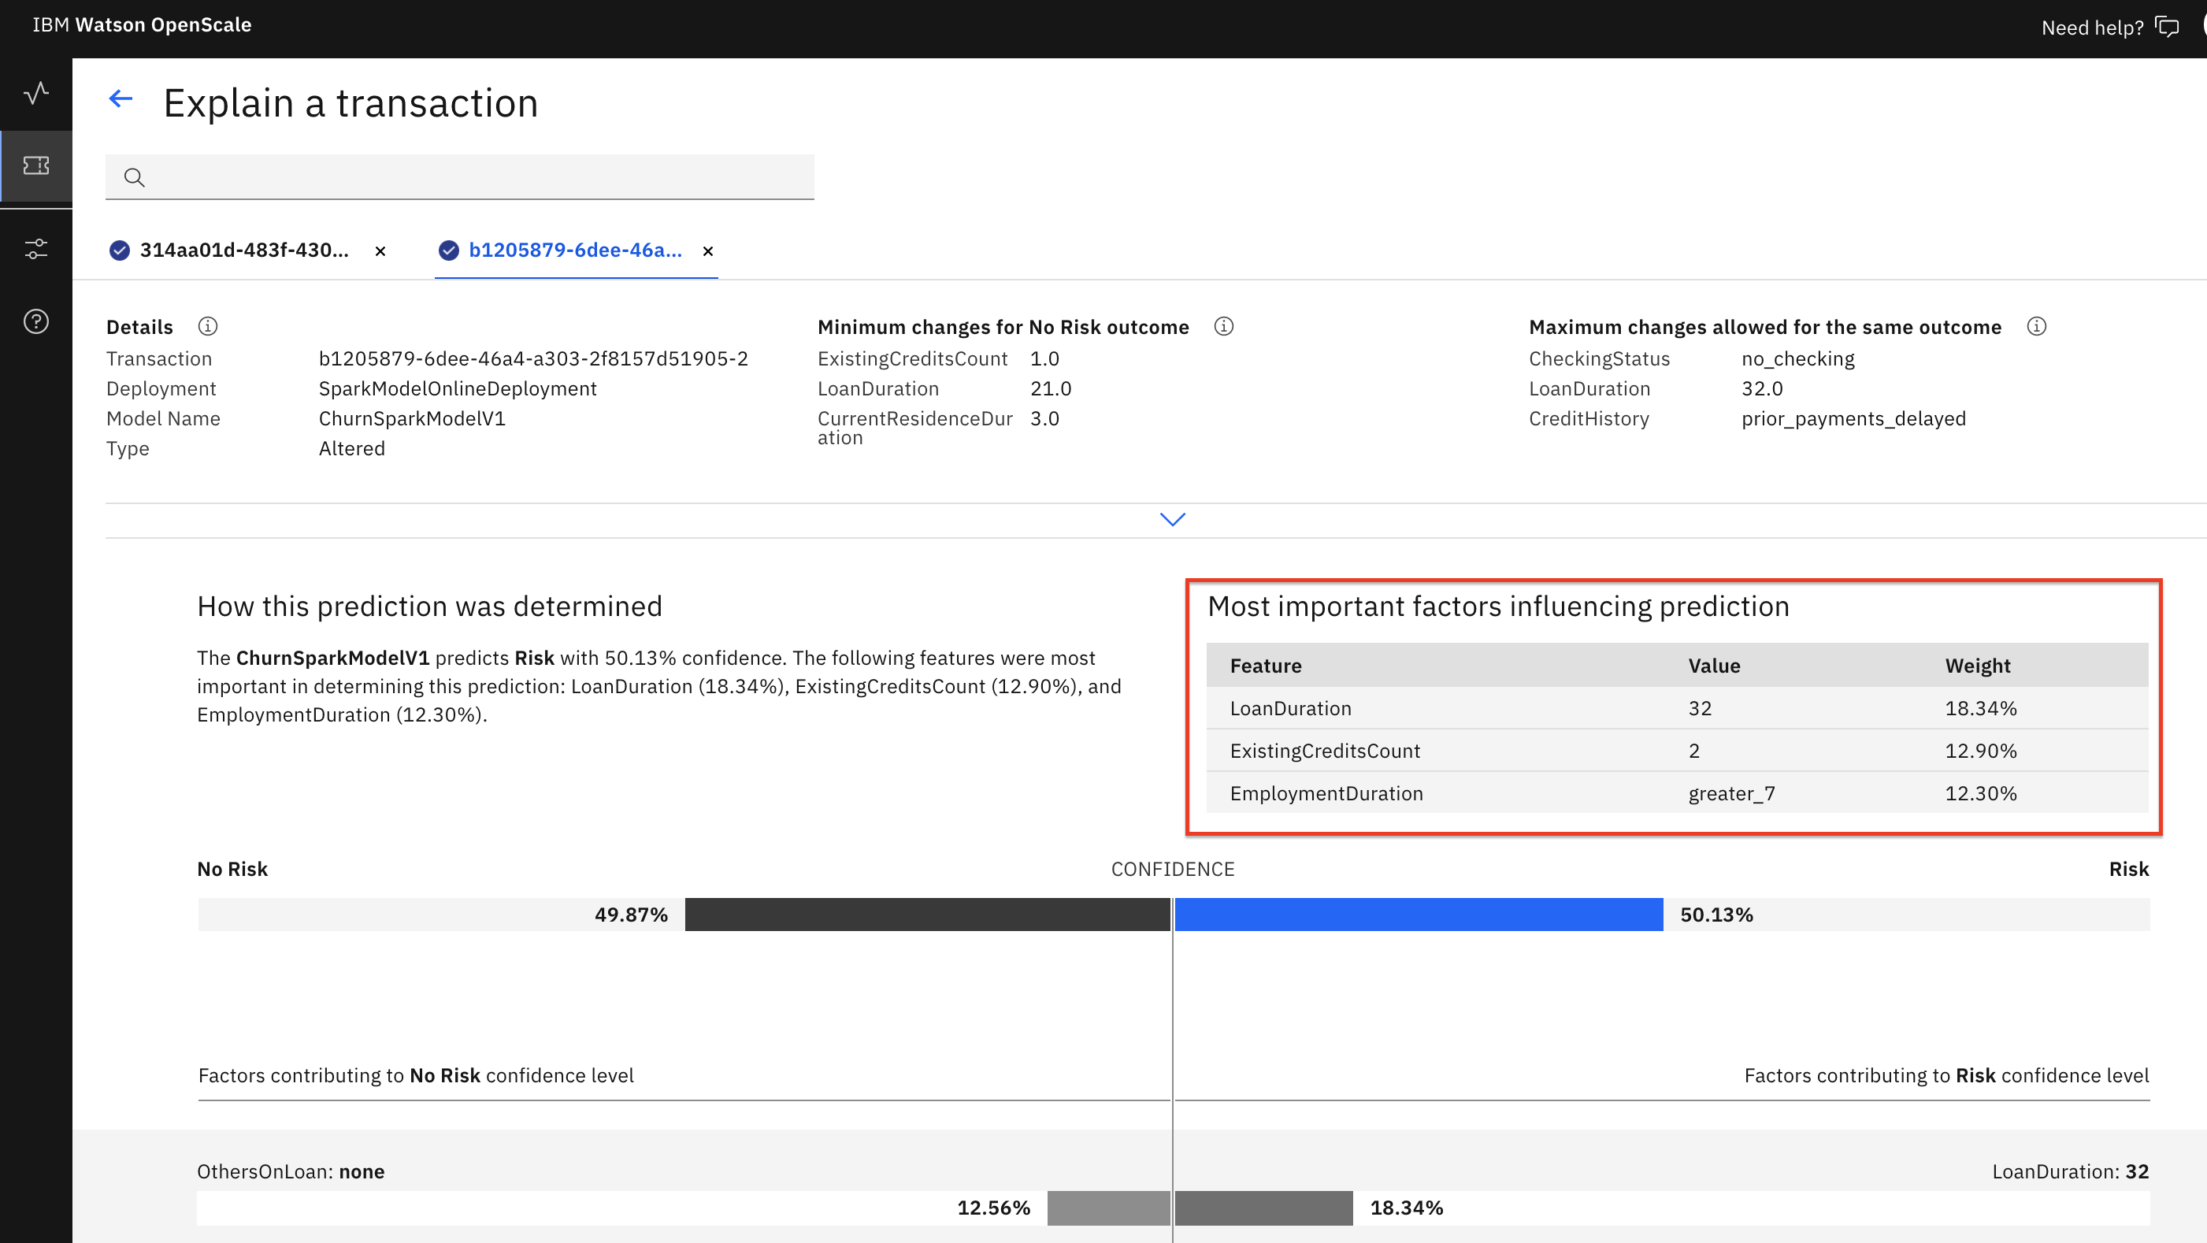
Task: Open the Need help chat icon
Action: tap(2167, 28)
